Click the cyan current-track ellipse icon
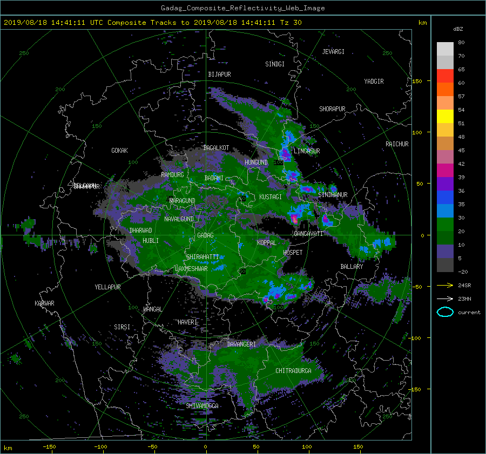This screenshot has width=486, height=454. (x=445, y=312)
